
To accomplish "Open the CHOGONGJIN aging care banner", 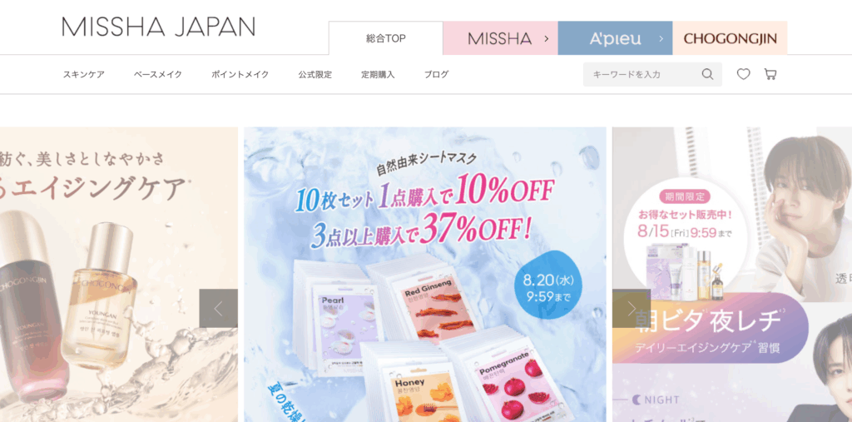I will (x=119, y=275).
